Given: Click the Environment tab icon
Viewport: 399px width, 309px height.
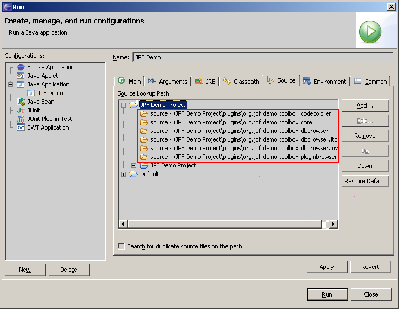Looking at the screenshot, I should [x=307, y=81].
